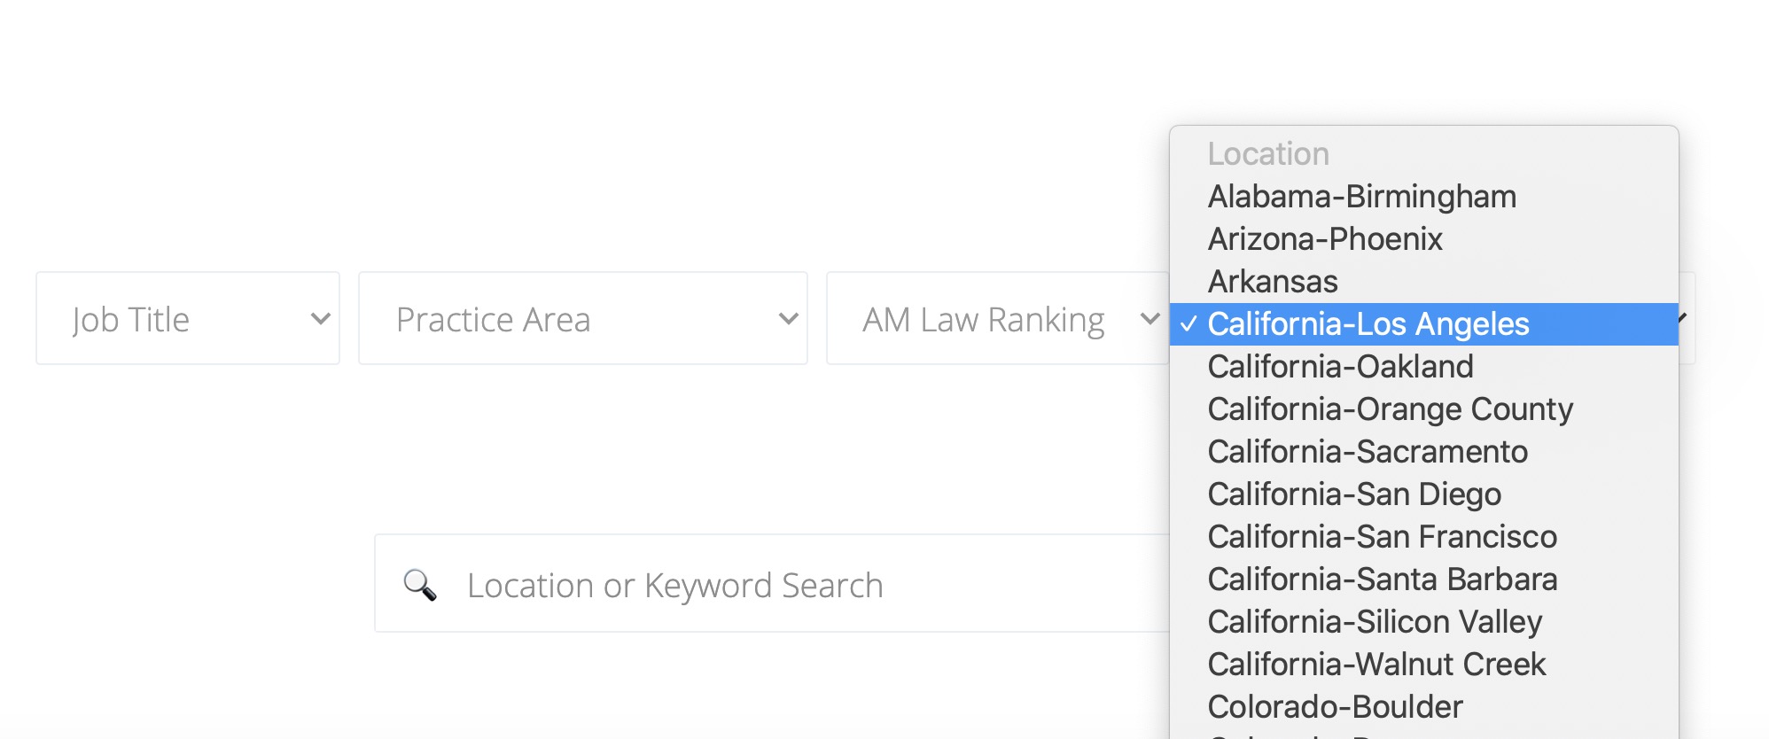The height and width of the screenshot is (739, 1769).
Task: Pick Colorado-Boulder in the location menu
Action: (1335, 707)
